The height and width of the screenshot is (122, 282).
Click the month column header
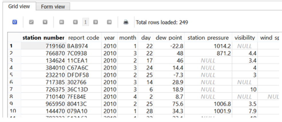128,38
